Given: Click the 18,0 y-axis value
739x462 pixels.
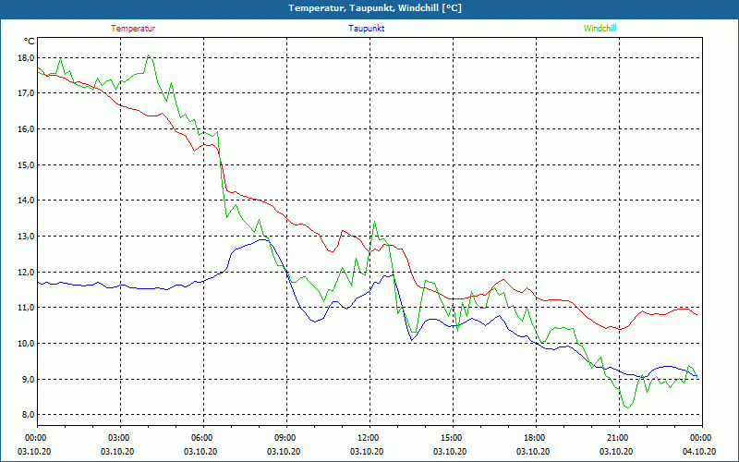Looking at the screenshot, I should point(27,57).
